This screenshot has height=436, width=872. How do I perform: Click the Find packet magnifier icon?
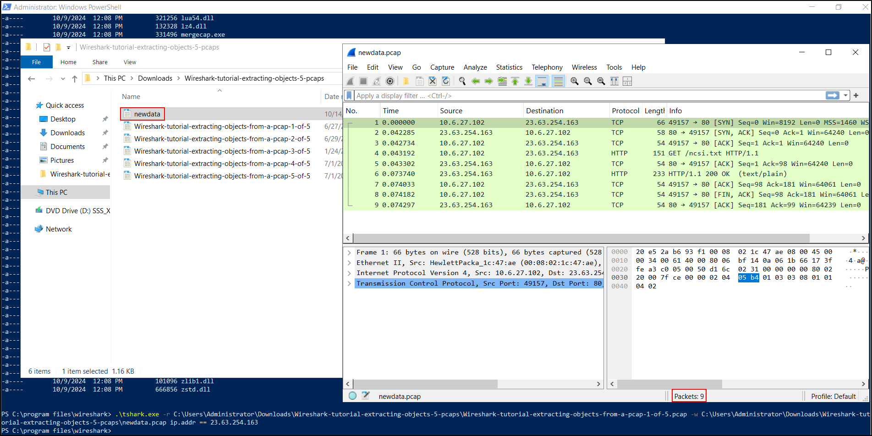(462, 81)
